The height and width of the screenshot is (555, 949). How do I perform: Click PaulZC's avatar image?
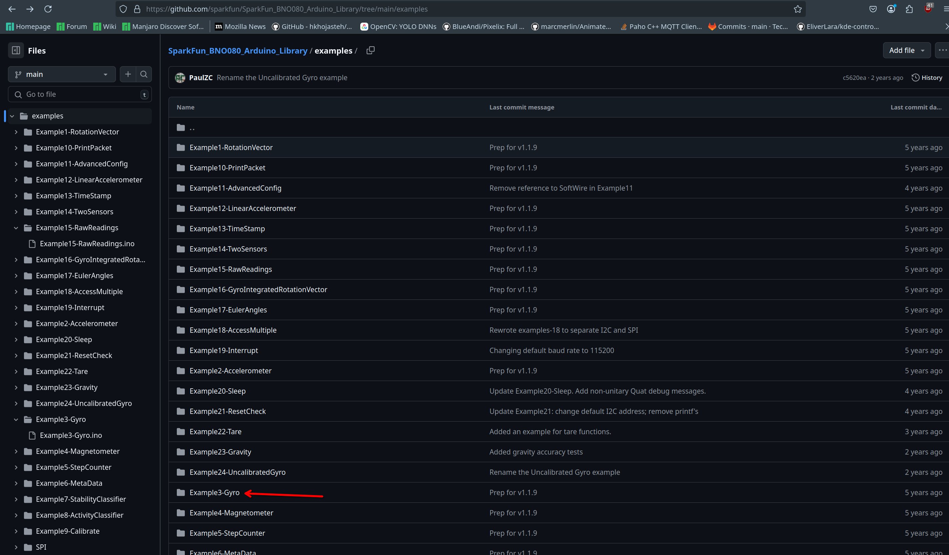click(x=180, y=78)
